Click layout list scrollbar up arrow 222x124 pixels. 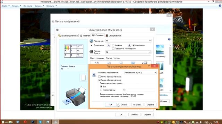pyautogui.click(x=170, y=46)
